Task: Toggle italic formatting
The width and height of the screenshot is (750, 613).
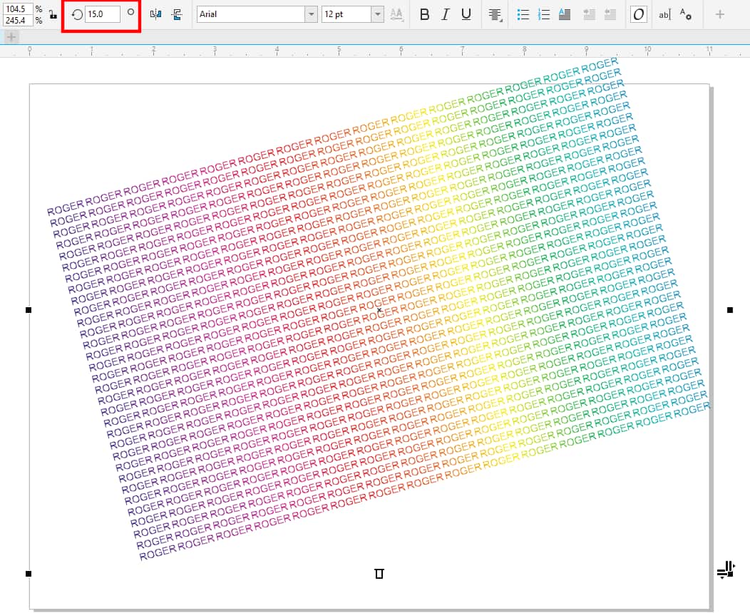Action: 445,14
